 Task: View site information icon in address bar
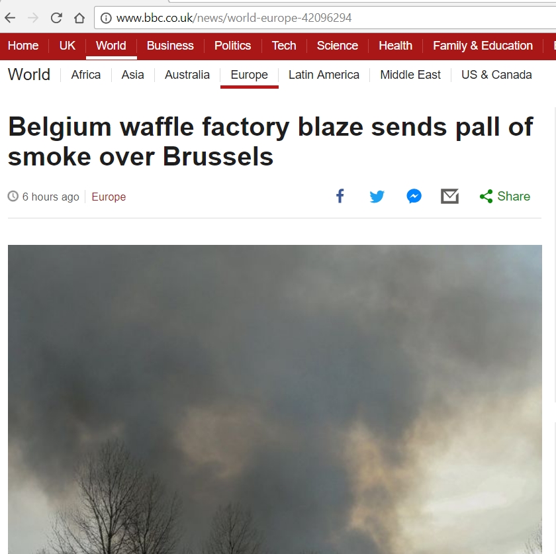(106, 18)
